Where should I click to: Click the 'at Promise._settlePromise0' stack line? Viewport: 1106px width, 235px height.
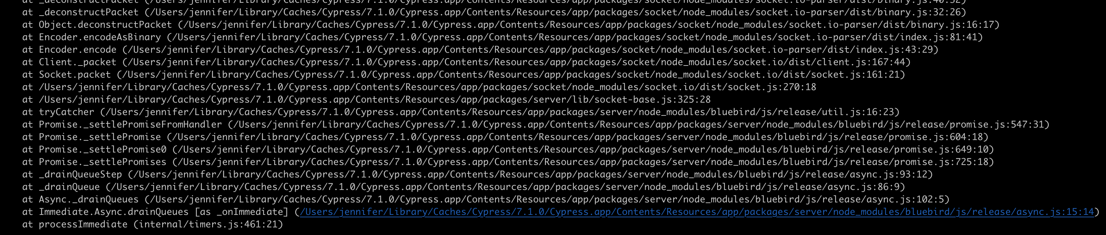(x=508, y=150)
